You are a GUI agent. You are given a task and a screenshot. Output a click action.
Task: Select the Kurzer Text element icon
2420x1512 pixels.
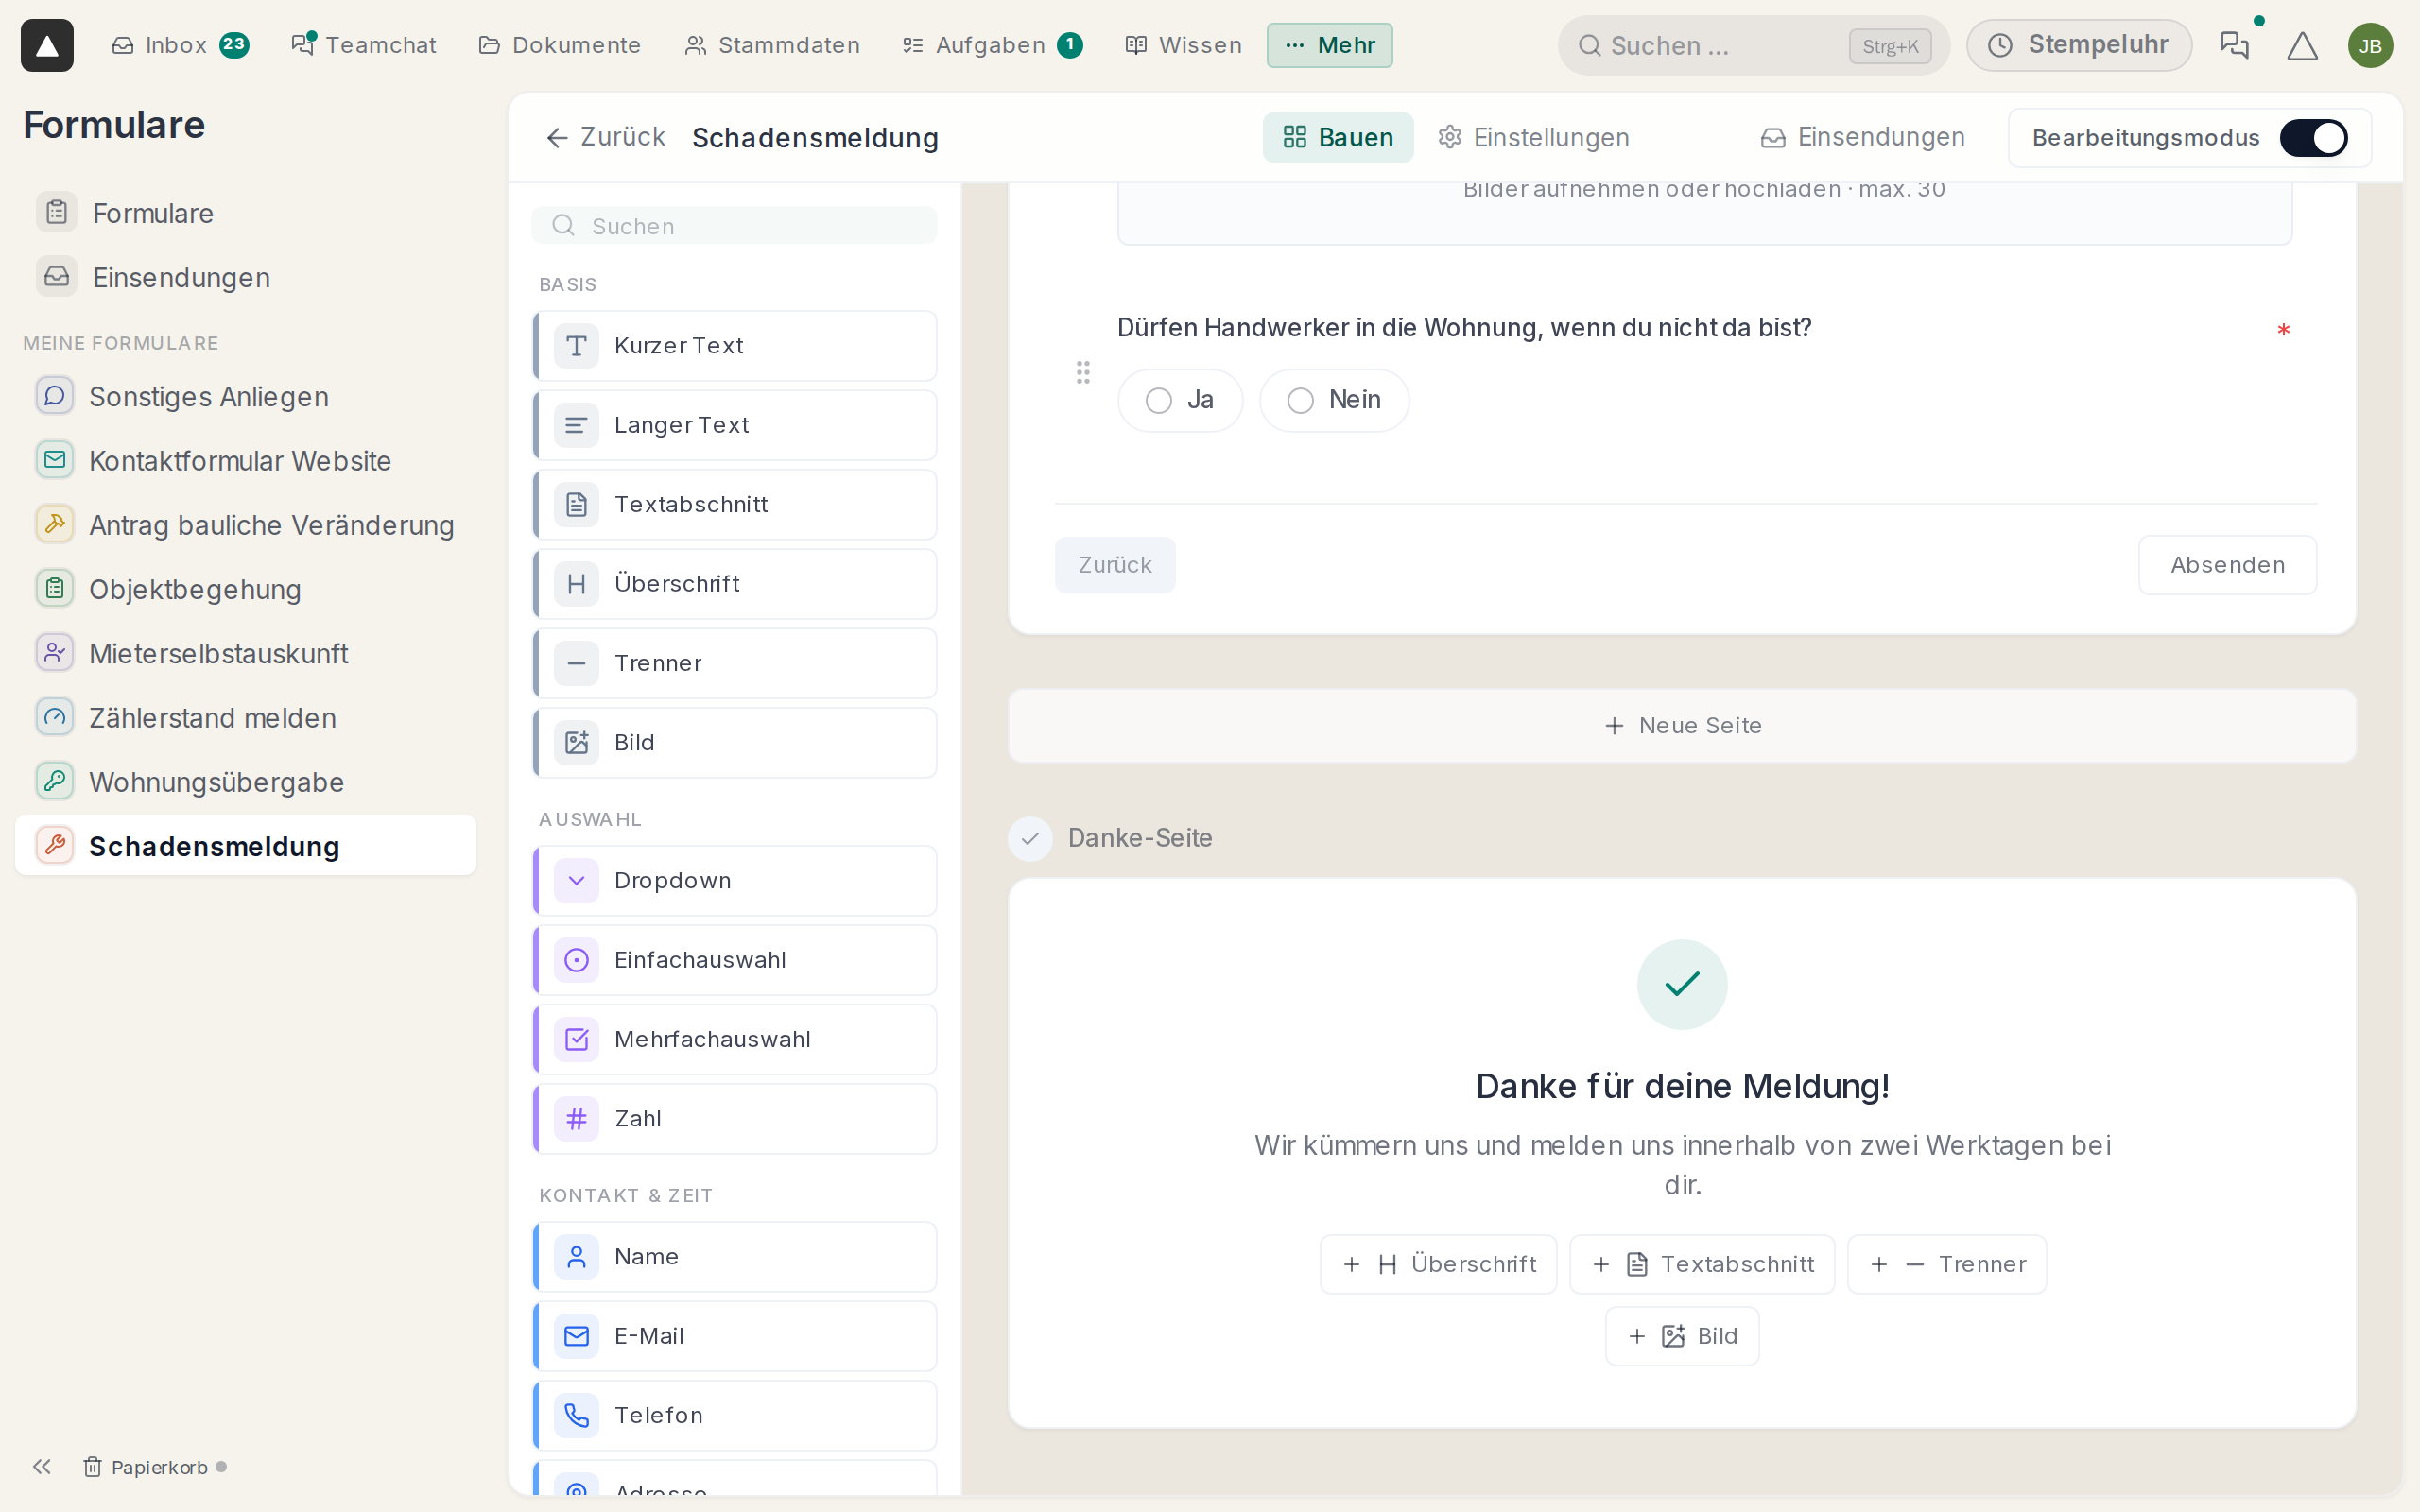coord(577,346)
